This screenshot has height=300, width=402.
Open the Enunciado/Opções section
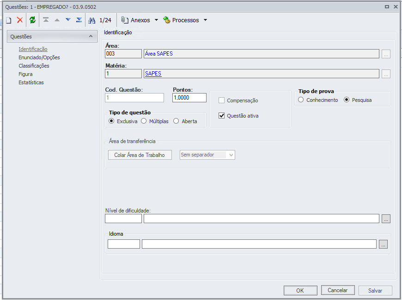click(x=39, y=57)
